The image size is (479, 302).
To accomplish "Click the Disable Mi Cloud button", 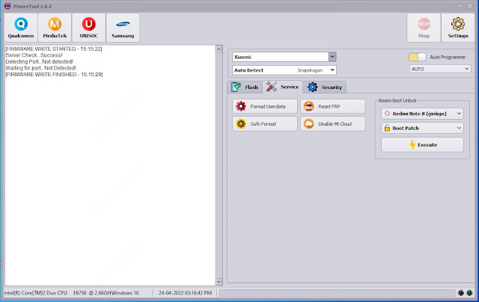I will 332,124.
